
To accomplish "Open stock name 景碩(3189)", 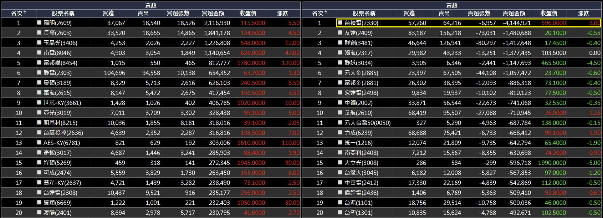I will pos(57,83).
